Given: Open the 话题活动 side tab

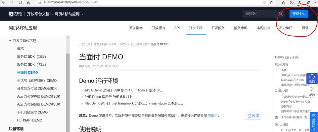Looking at the screenshot, I should 314,122.
